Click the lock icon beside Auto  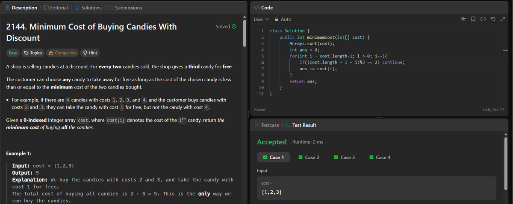click(x=277, y=19)
